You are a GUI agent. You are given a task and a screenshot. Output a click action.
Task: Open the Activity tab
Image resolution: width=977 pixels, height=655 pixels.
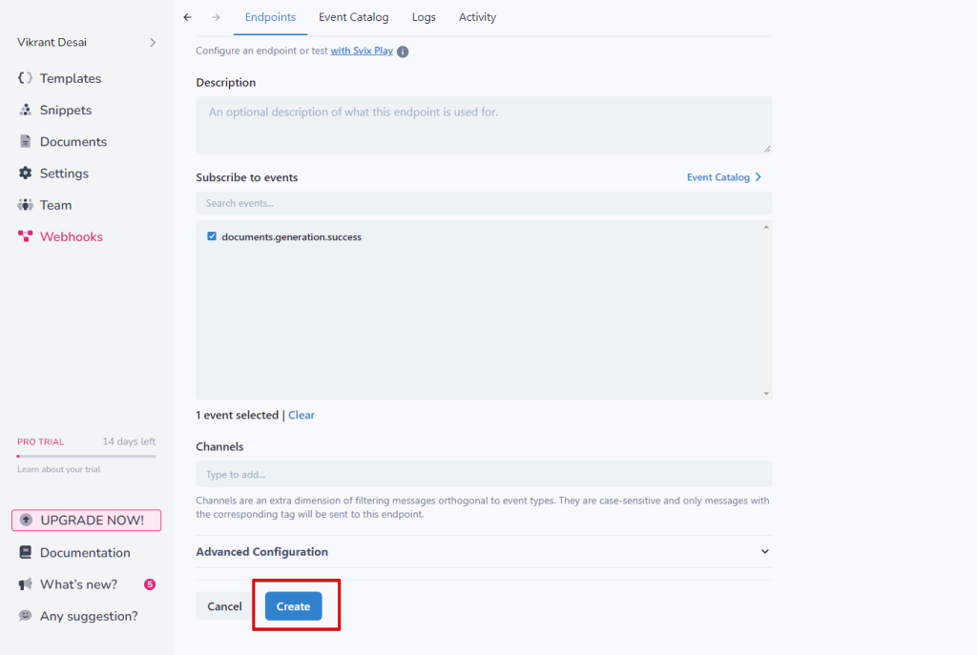point(477,17)
